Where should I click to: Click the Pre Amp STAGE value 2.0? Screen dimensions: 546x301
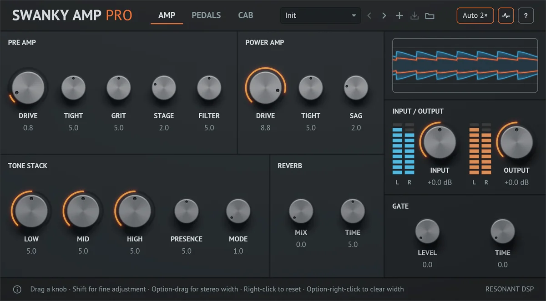pos(164,128)
